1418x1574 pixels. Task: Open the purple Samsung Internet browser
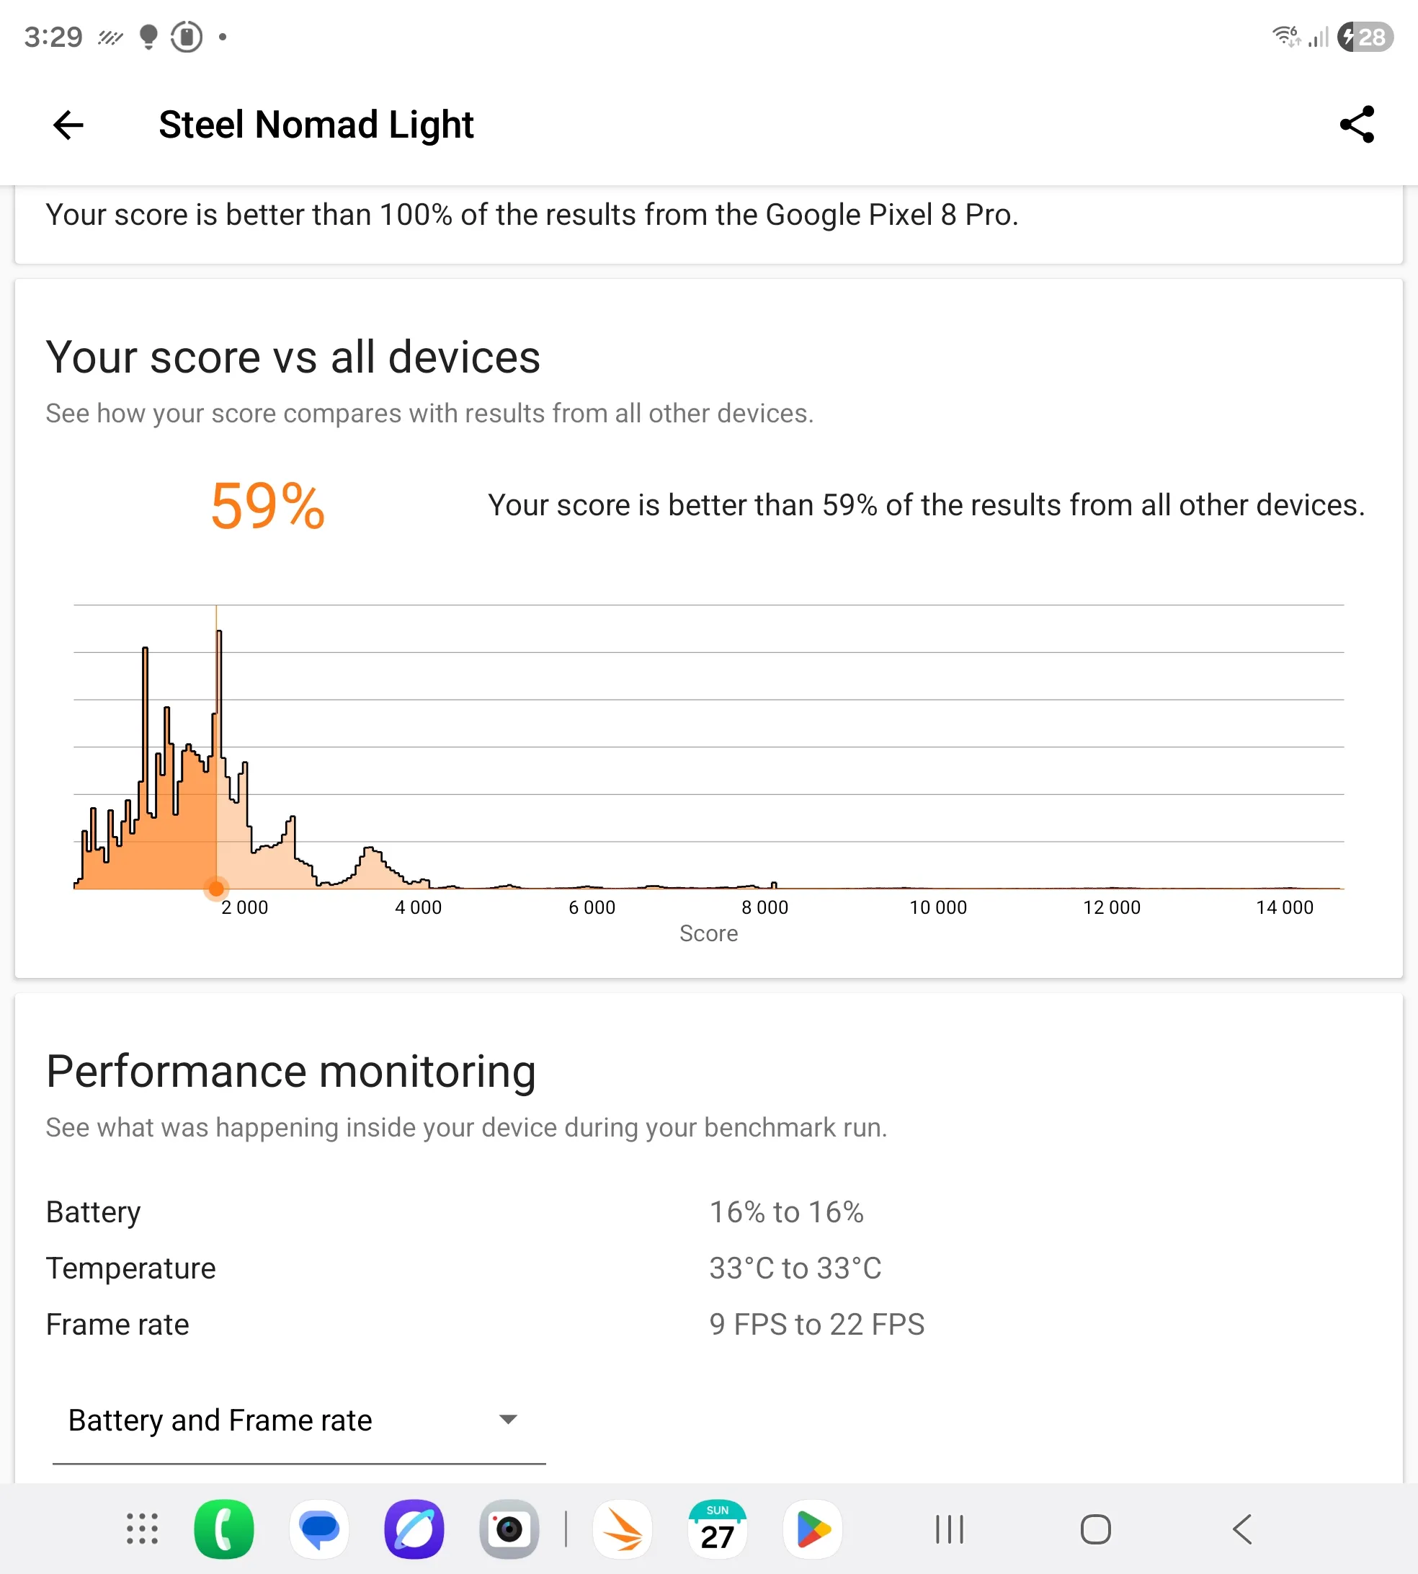click(x=414, y=1529)
